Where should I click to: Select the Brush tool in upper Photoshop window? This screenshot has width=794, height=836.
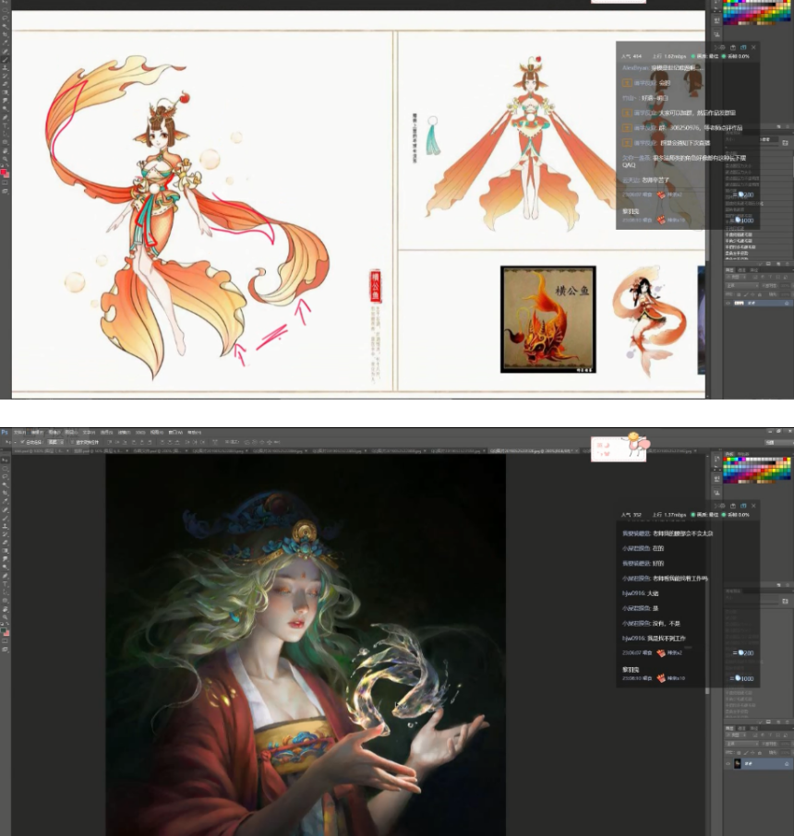pos(6,59)
